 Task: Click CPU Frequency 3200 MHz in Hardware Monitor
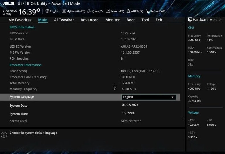click(x=194, y=40)
